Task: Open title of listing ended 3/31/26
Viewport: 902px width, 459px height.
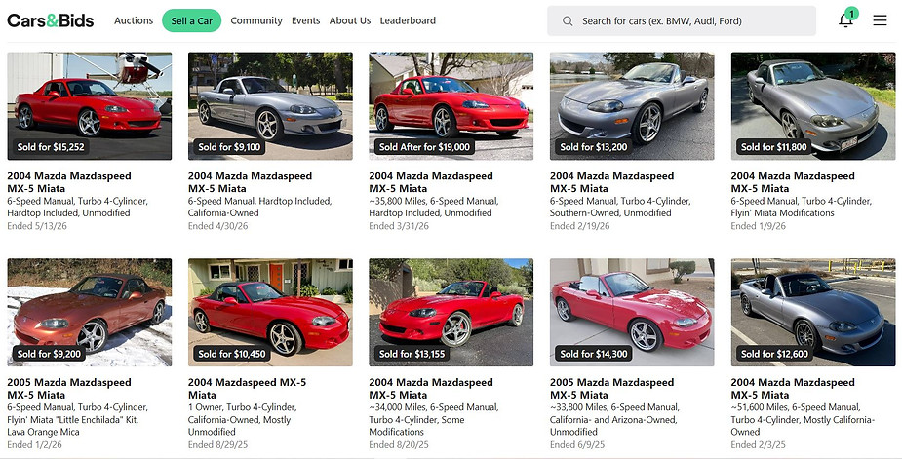Action: click(x=431, y=182)
